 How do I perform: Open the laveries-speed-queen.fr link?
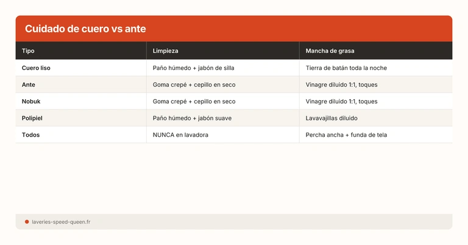pyautogui.click(x=61, y=222)
